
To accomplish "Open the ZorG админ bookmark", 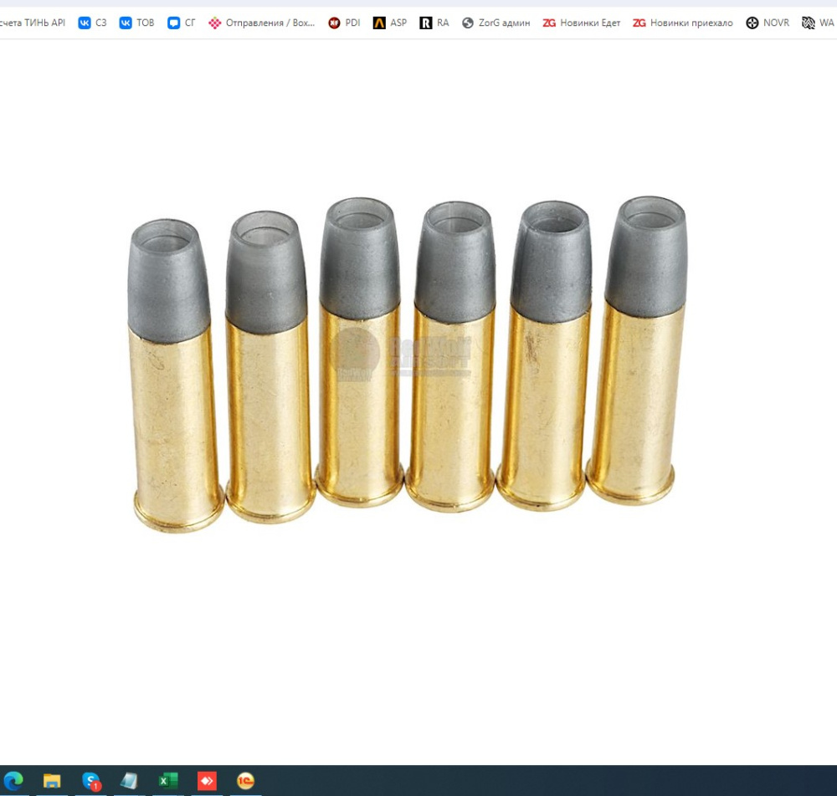I will point(496,23).
